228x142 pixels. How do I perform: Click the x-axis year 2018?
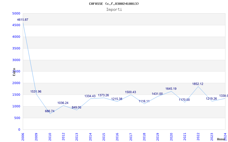tap(144, 137)
